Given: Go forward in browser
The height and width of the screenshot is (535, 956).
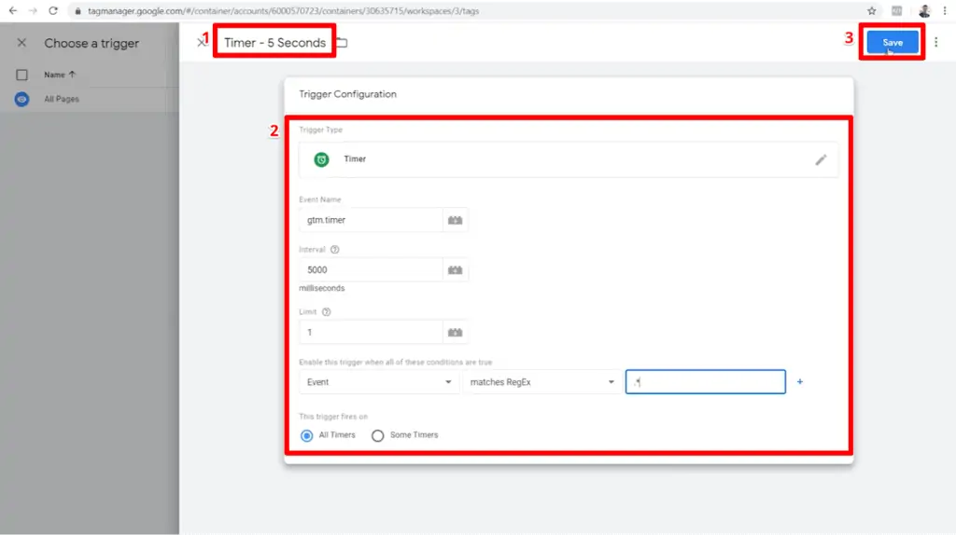Looking at the screenshot, I should pyautogui.click(x=33, y=10).
